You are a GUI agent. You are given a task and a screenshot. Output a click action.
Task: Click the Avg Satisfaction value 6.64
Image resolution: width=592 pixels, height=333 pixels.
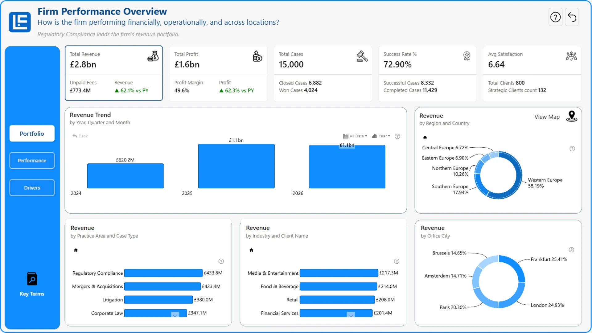496,64
